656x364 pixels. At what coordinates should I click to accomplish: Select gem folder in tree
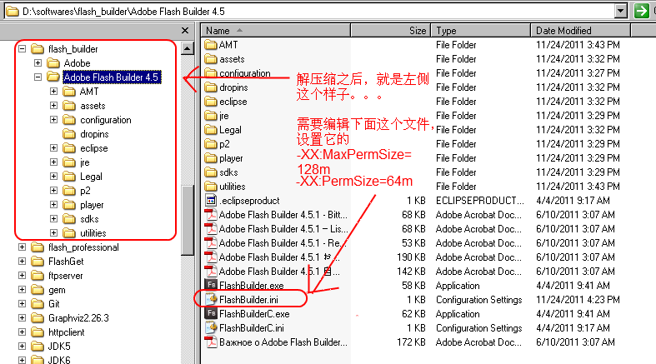[x=57, y=290]
